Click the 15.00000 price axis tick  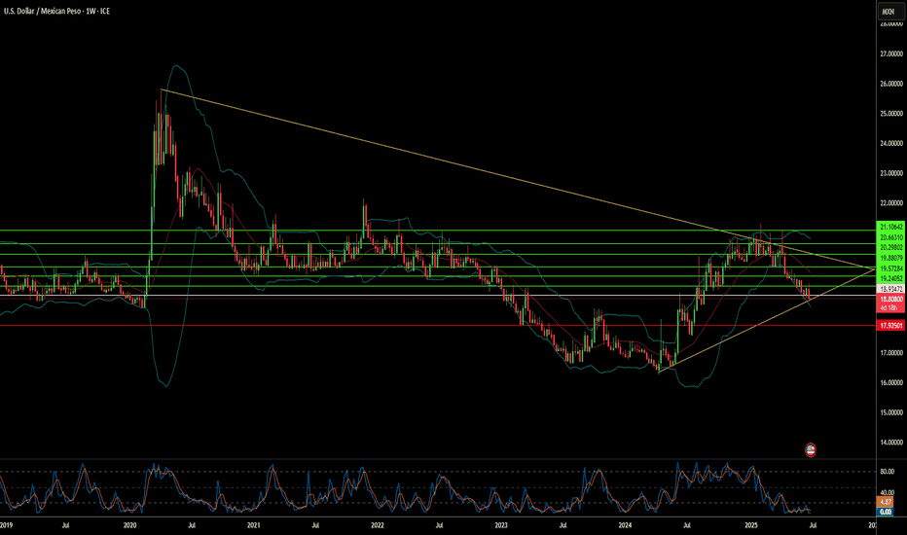pos(891,412)
